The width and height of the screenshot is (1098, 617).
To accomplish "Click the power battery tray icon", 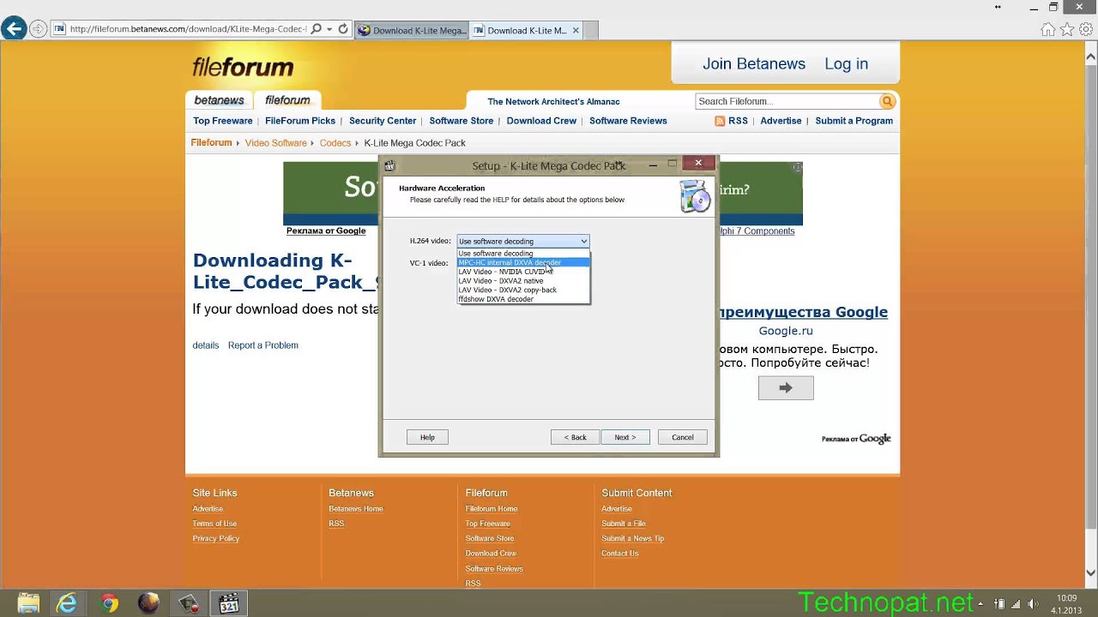I will (x=998, y=603).
